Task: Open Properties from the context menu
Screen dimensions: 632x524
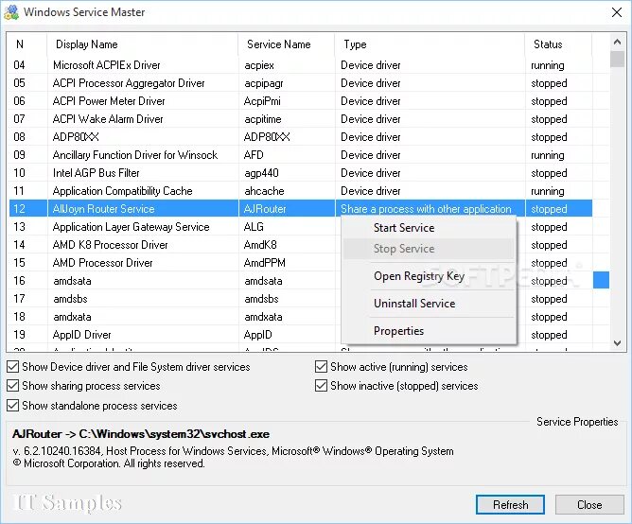Action: tap(429, 331)
